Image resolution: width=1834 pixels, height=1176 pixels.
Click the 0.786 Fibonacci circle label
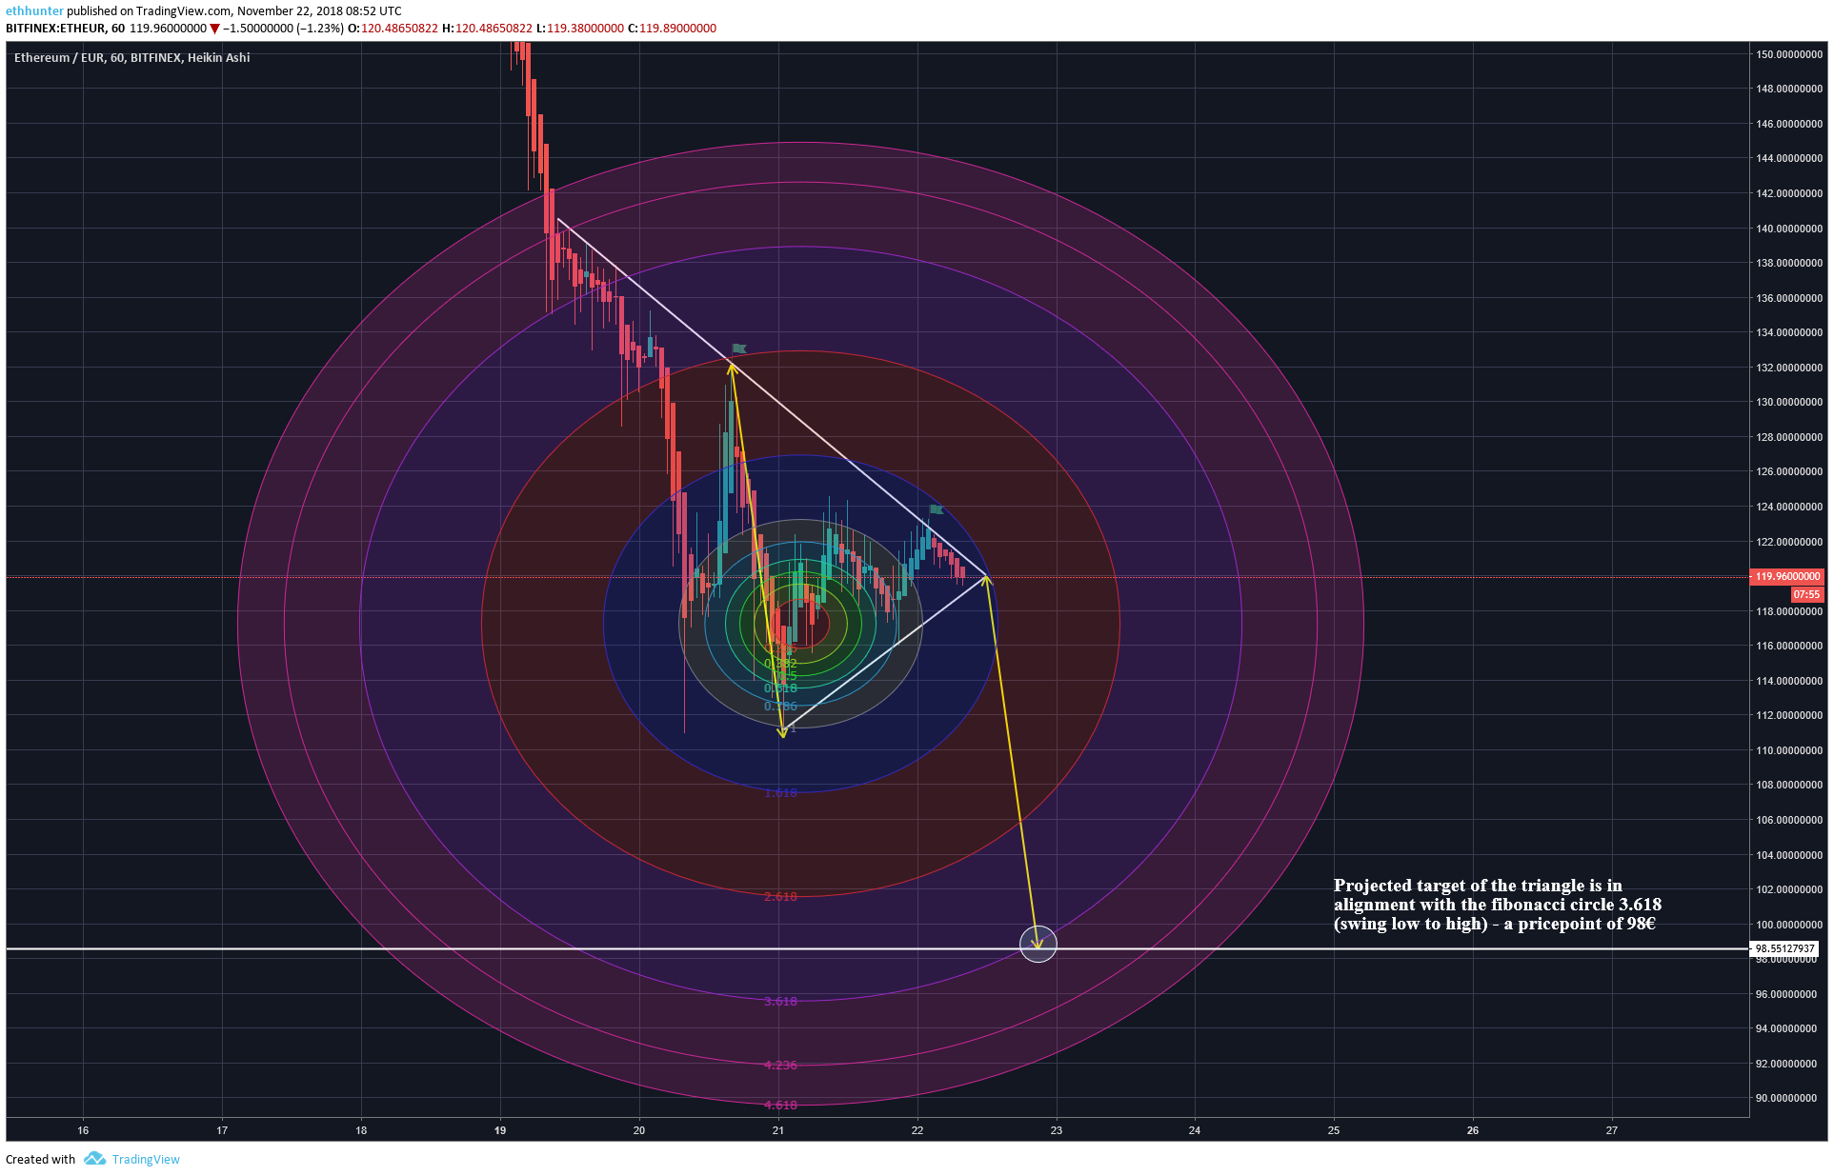[x=780, y=707]
